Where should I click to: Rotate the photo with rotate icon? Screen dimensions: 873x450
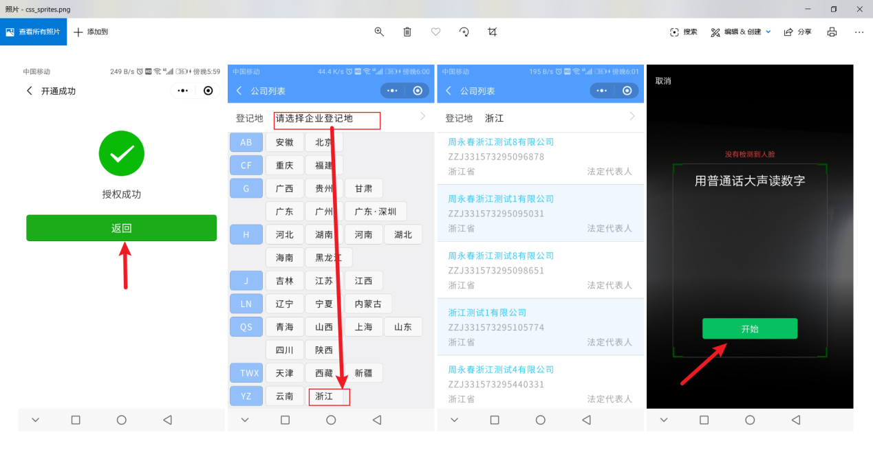tap(464, 32)
